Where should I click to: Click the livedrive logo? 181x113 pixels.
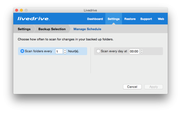(x=33, y=19)
